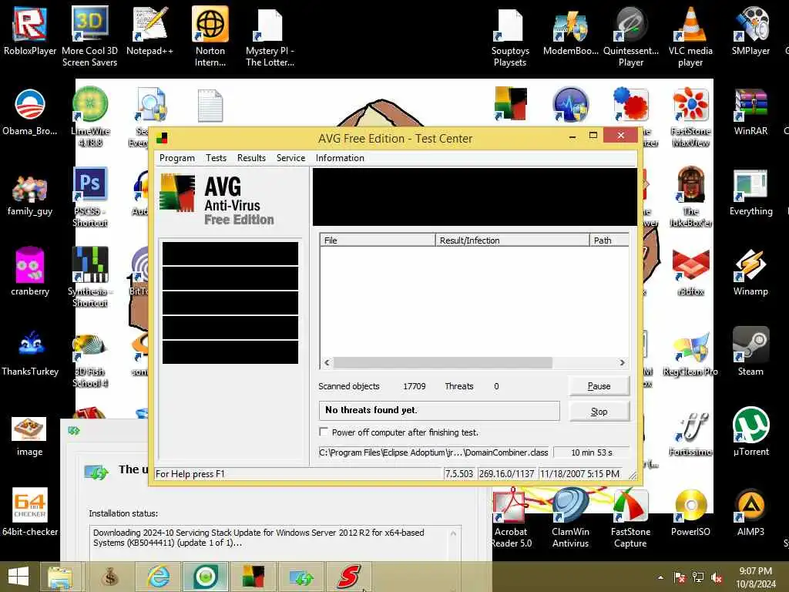This screenshot has width=789, height=592.
Task: Enable Power off computer after finishing test
Action: point(324,432)
